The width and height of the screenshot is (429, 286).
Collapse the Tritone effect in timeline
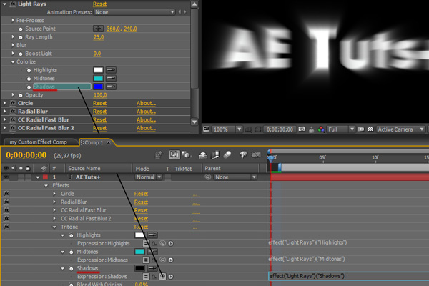coord(54,227)
